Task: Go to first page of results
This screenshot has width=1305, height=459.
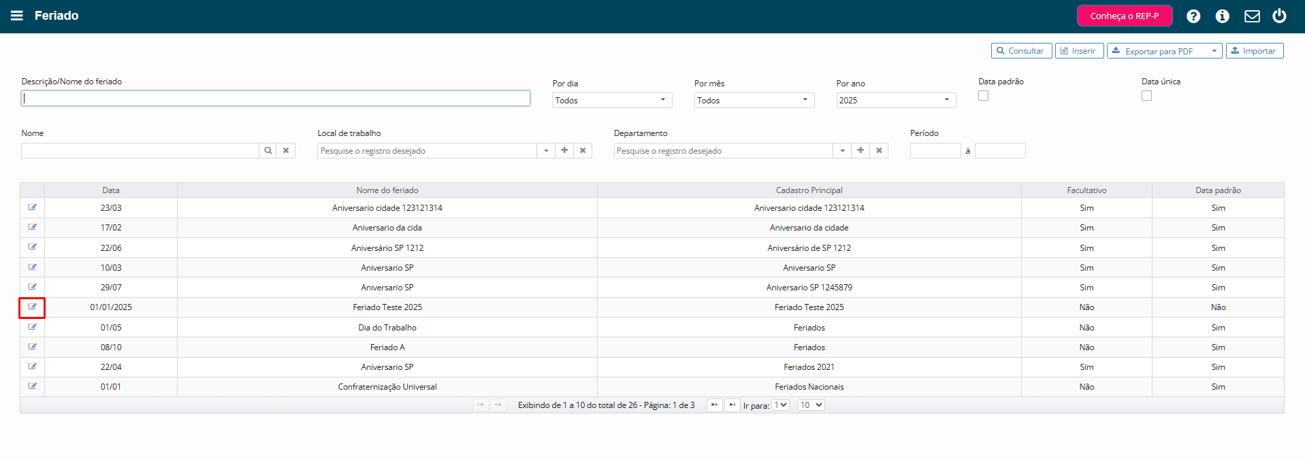Action: tap(481, 405)
